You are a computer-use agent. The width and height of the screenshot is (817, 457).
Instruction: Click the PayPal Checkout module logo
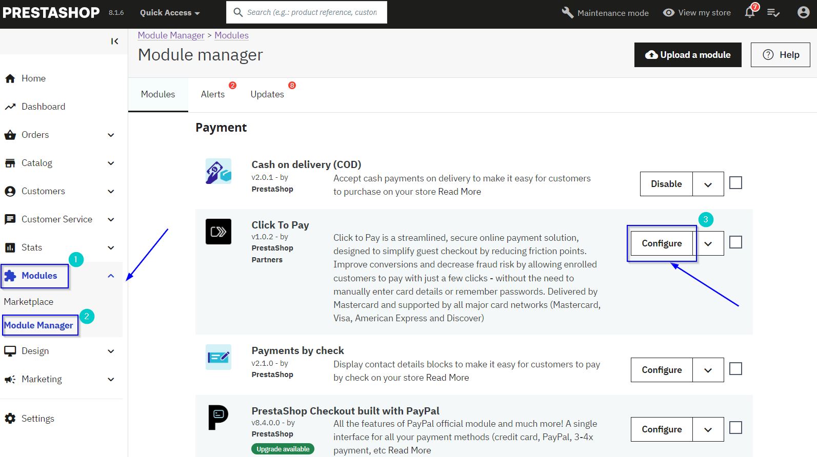[218, 417]
